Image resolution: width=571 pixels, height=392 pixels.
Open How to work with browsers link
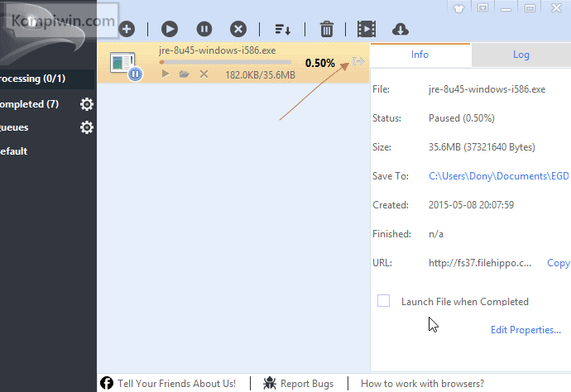click(422, 384)
